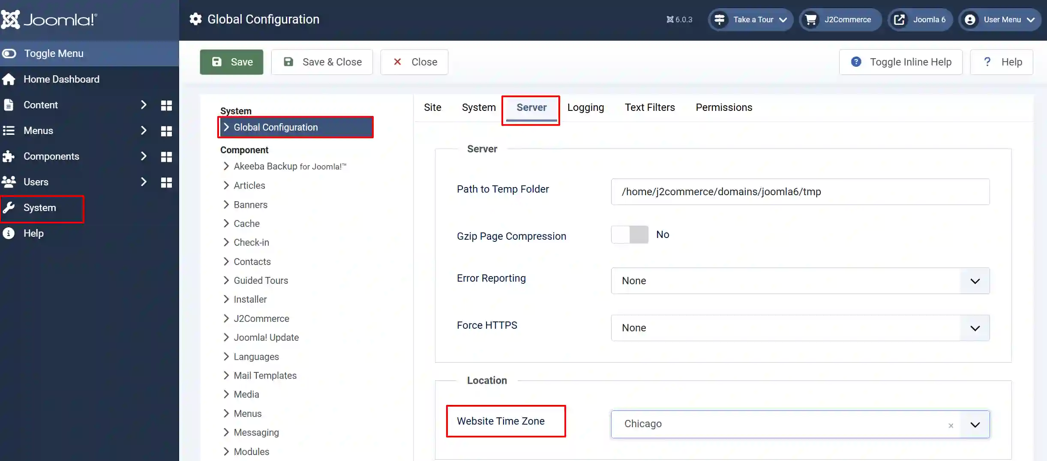
Task: Expand the Users submenu chevron
Action: click(144, 182)
